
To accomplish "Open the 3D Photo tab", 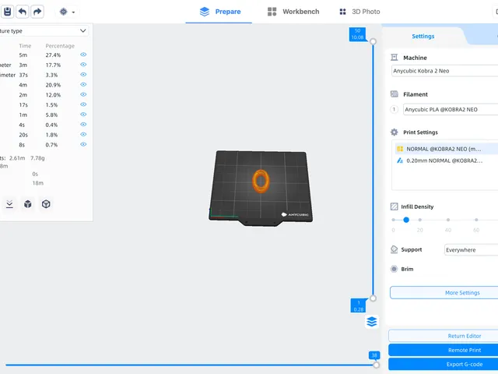I will coord(359,12).
